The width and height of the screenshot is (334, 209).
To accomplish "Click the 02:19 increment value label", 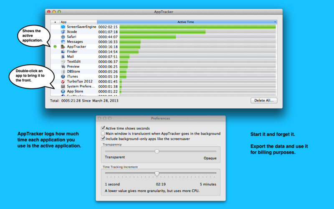I will coord(161,184).
